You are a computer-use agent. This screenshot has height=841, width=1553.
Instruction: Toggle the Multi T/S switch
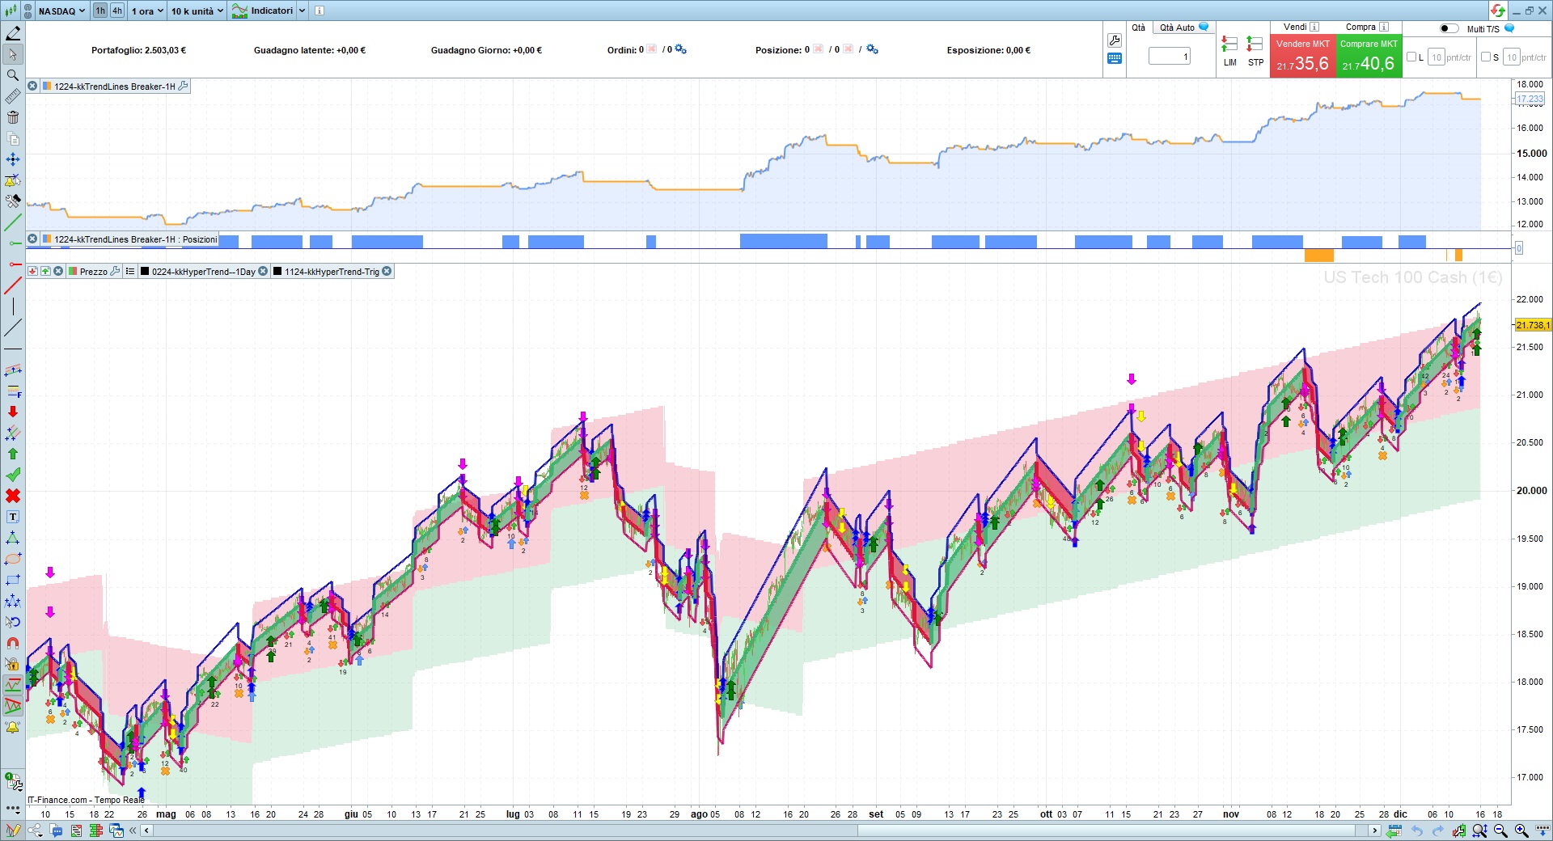[x=1449, y=28]
